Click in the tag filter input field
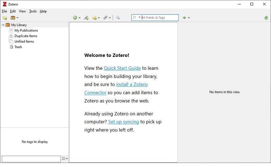The image size is (271, 167). coord(31,159)
